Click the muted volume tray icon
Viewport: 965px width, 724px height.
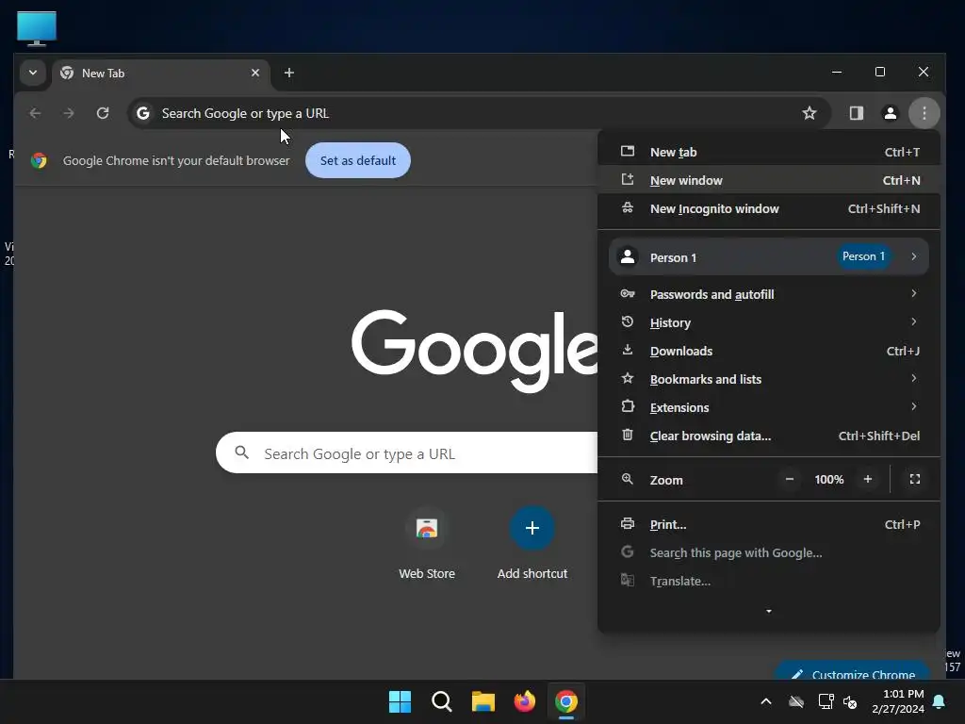pyautogui.click(x=850, y=701)
